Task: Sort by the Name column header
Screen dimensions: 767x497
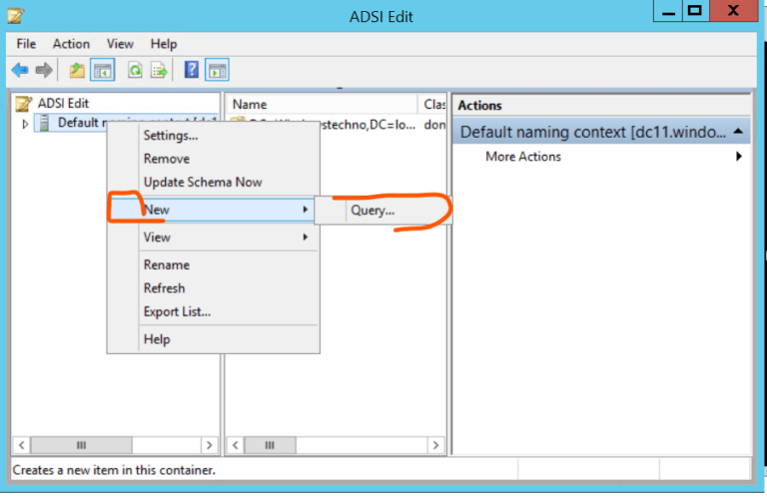Action: (322, 105)
